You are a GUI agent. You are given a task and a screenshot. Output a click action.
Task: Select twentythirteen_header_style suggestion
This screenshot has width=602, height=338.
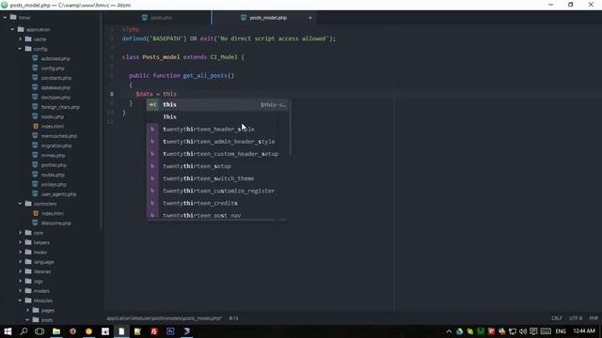pos(218,130)
